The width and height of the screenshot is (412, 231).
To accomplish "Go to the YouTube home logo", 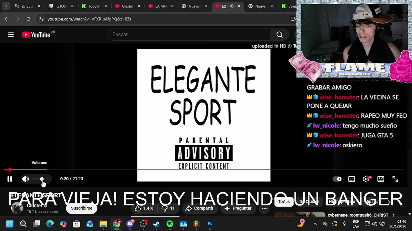I will tap(36, 35).
